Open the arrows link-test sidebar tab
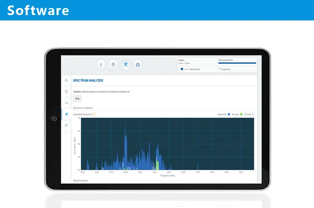The width and height of the screenshot is (314, 208). 66,125
